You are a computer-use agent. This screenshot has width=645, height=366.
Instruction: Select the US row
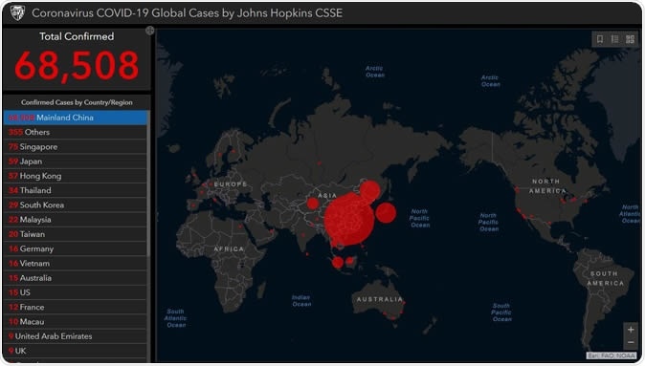coord(76,292)
